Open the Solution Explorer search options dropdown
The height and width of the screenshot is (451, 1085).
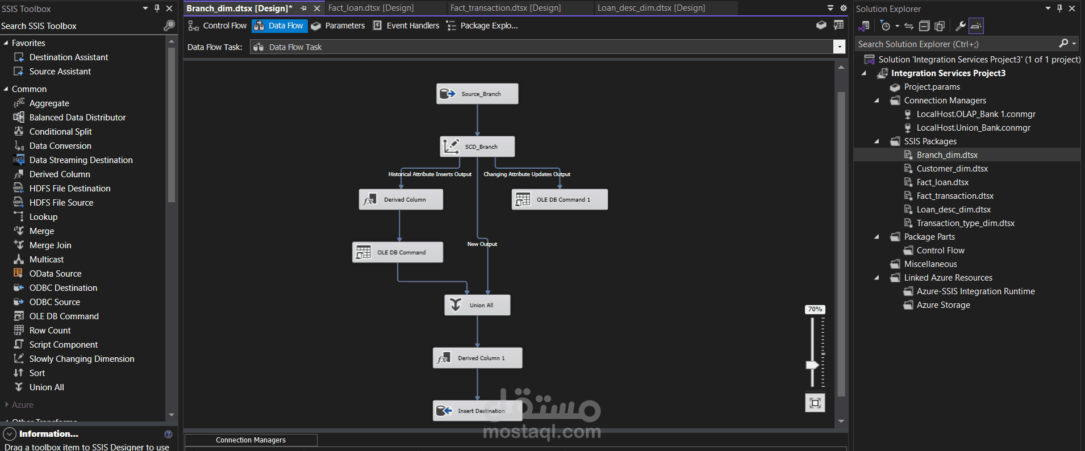point(1074,44)
